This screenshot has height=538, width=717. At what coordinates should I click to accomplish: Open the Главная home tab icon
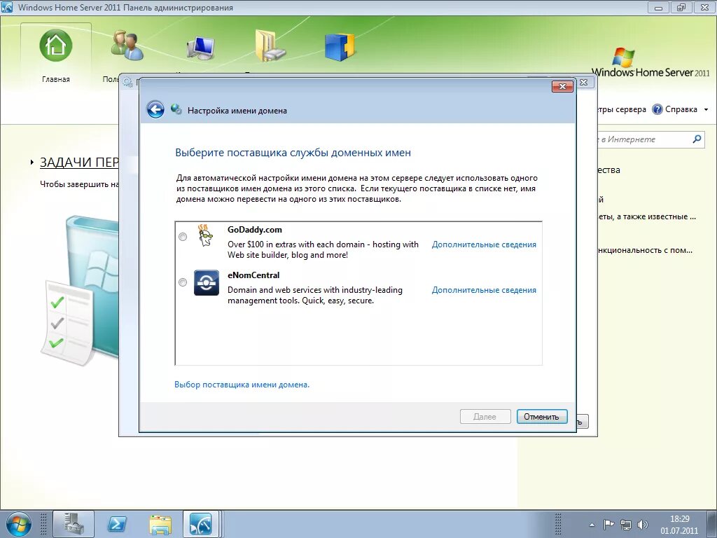pyautogui.click(x=56, y=46)
